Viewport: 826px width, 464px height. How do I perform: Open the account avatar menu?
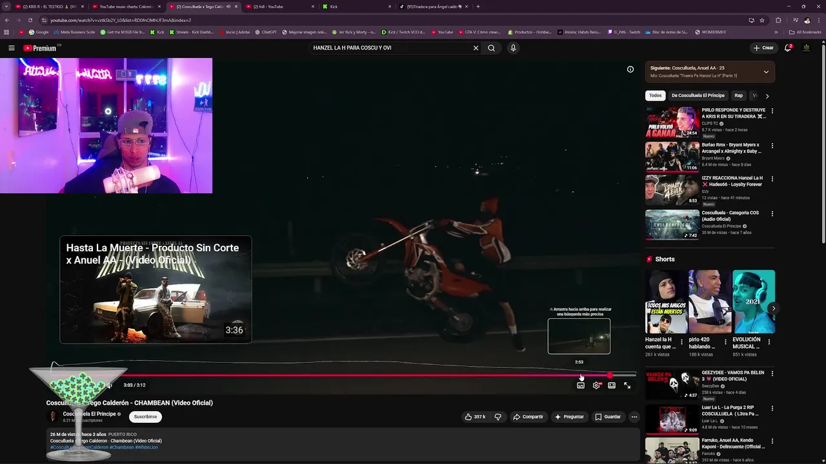(806, 48)
